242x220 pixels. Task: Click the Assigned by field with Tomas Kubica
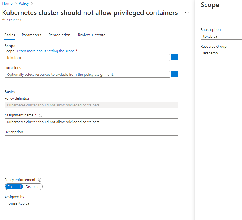pos(91,203)
